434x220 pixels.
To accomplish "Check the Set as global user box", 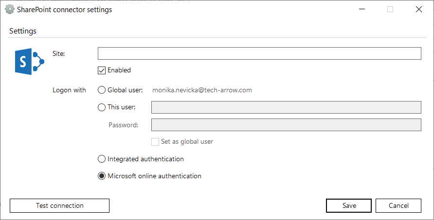I will (155, 142).
